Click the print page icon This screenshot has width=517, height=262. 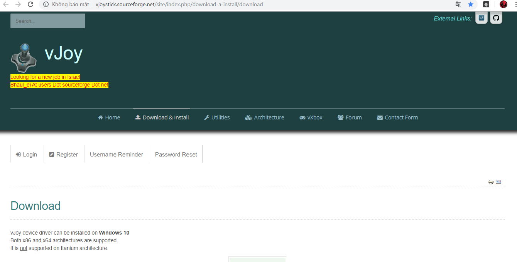491,182
